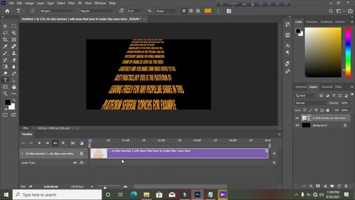Image resolution: width=355 pixels, height=200 pixels.
Task: Switch to the Swatches tab
Action: [312, 22]
